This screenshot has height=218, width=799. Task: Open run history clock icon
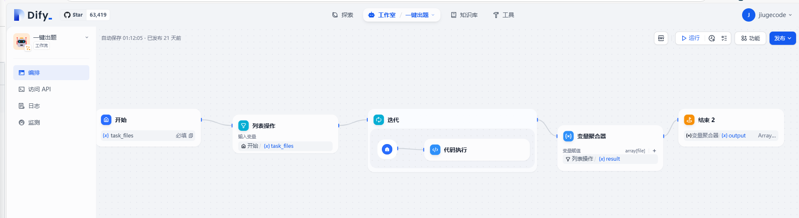712,38
